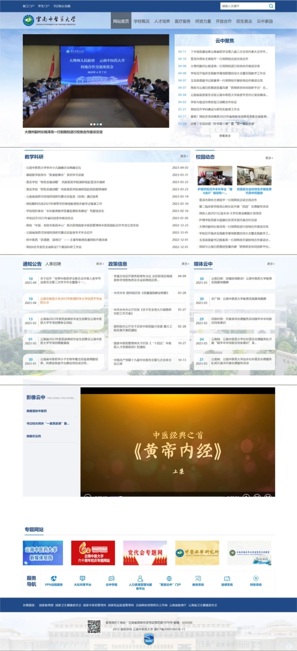Click the 云中学报 journal icon

click(111, 578)
